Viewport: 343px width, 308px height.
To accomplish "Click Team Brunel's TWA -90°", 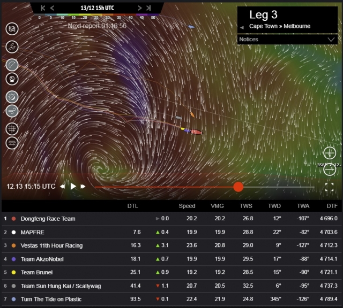I will coord(304,272).
